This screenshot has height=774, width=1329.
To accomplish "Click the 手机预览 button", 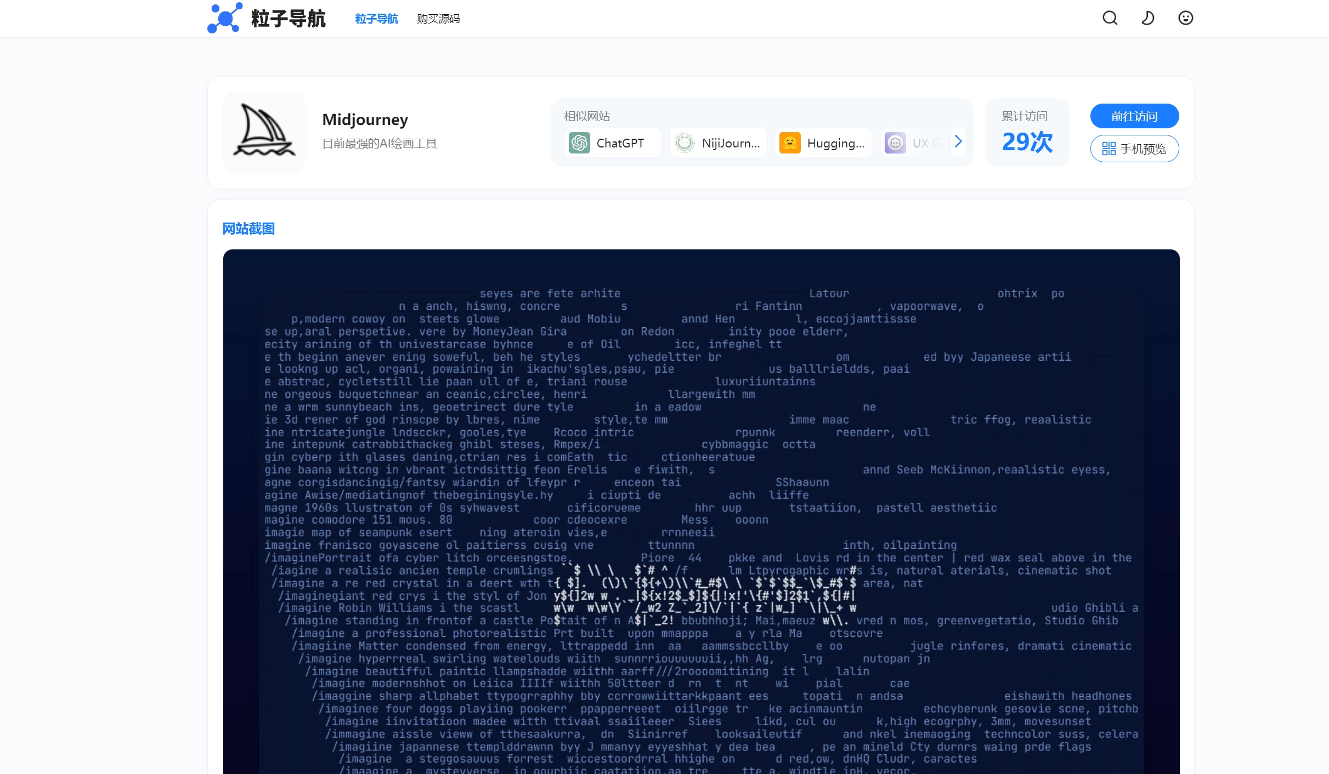I will pyautogui.click(x=1134, y=149).
